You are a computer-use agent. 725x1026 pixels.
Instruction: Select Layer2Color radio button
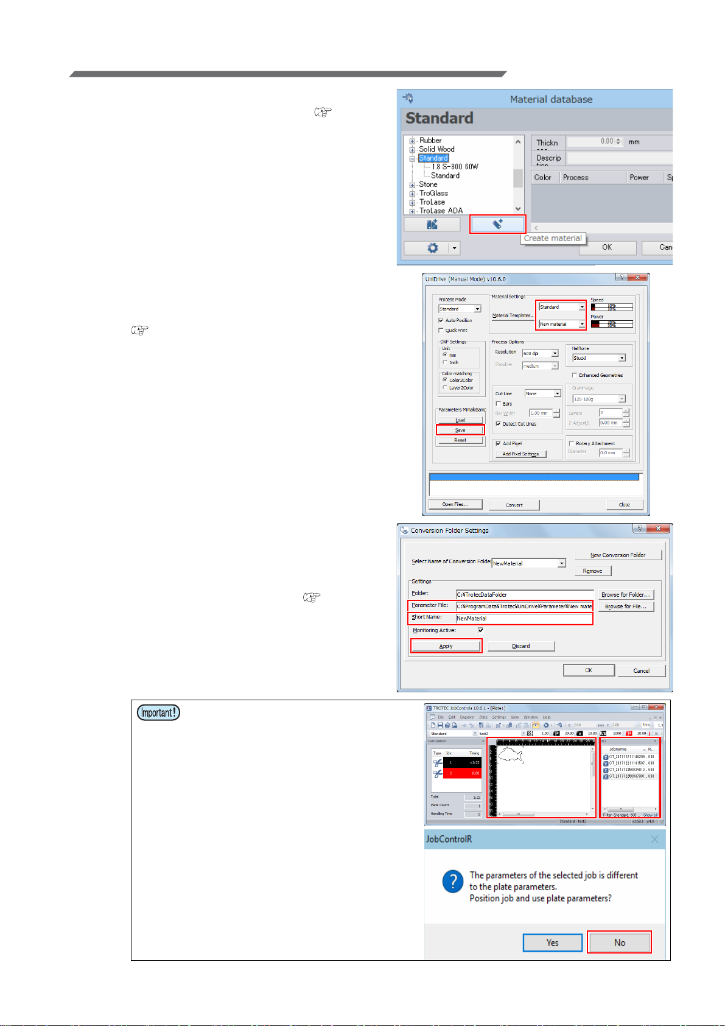tap(445, 387)
